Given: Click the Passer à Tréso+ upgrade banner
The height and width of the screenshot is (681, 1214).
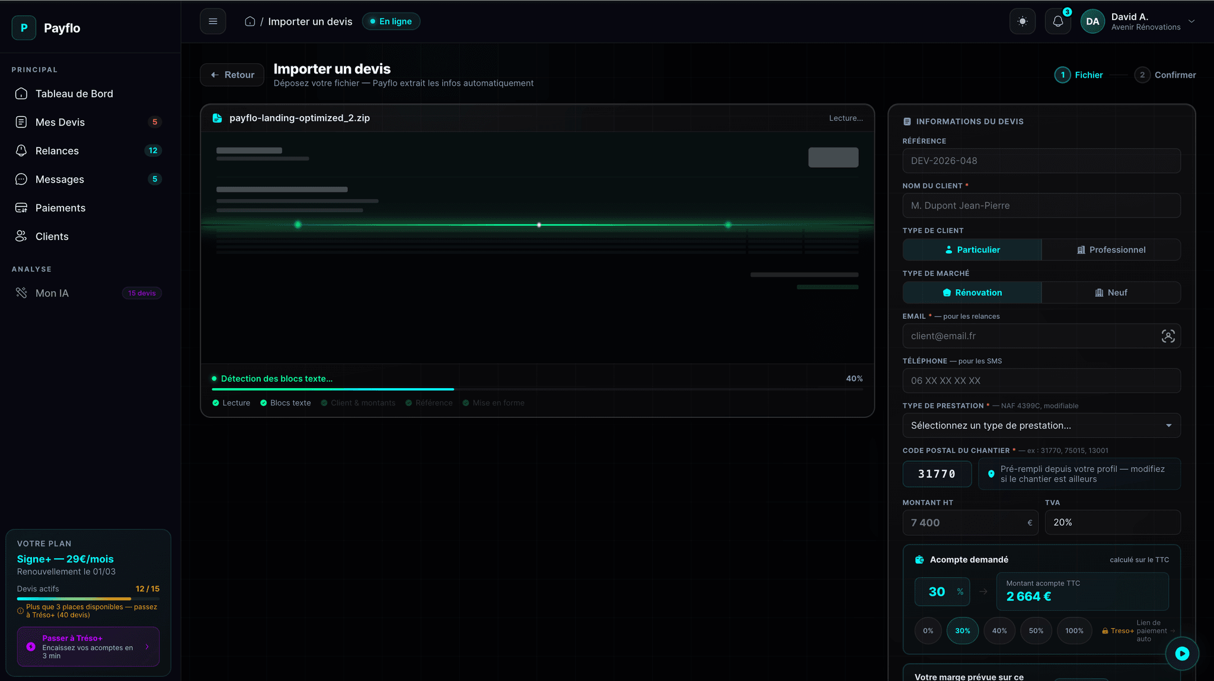Looking at the screenshot, I should point(88,647).
